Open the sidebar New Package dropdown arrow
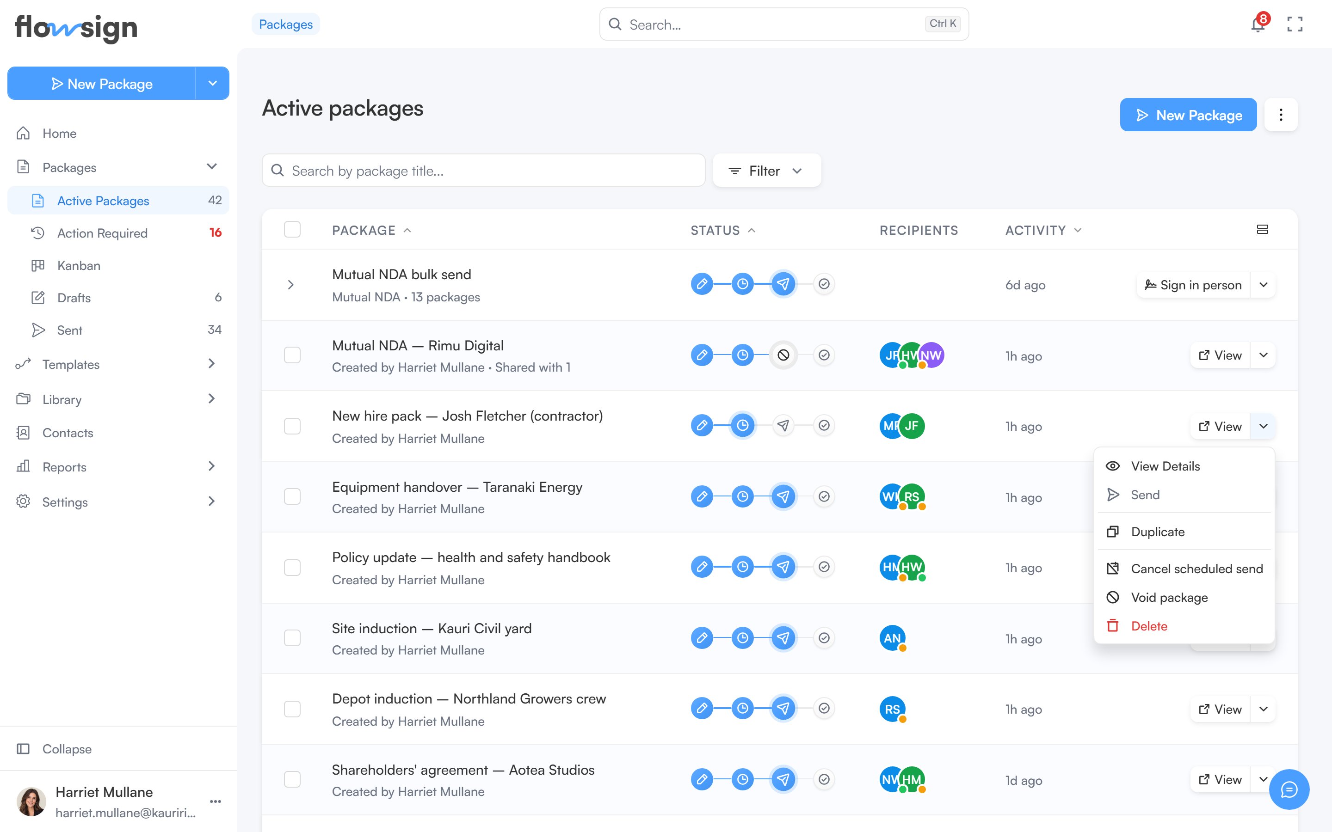The width and height of the screenshot is (1332, 832). coord(212,83)
